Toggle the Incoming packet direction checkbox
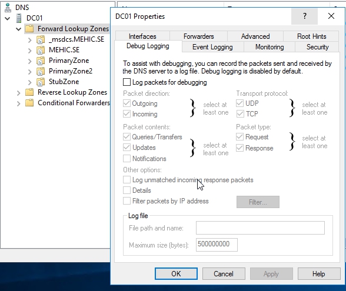The height and width of the screenshot is (291, 346). [x=127, y=114]
